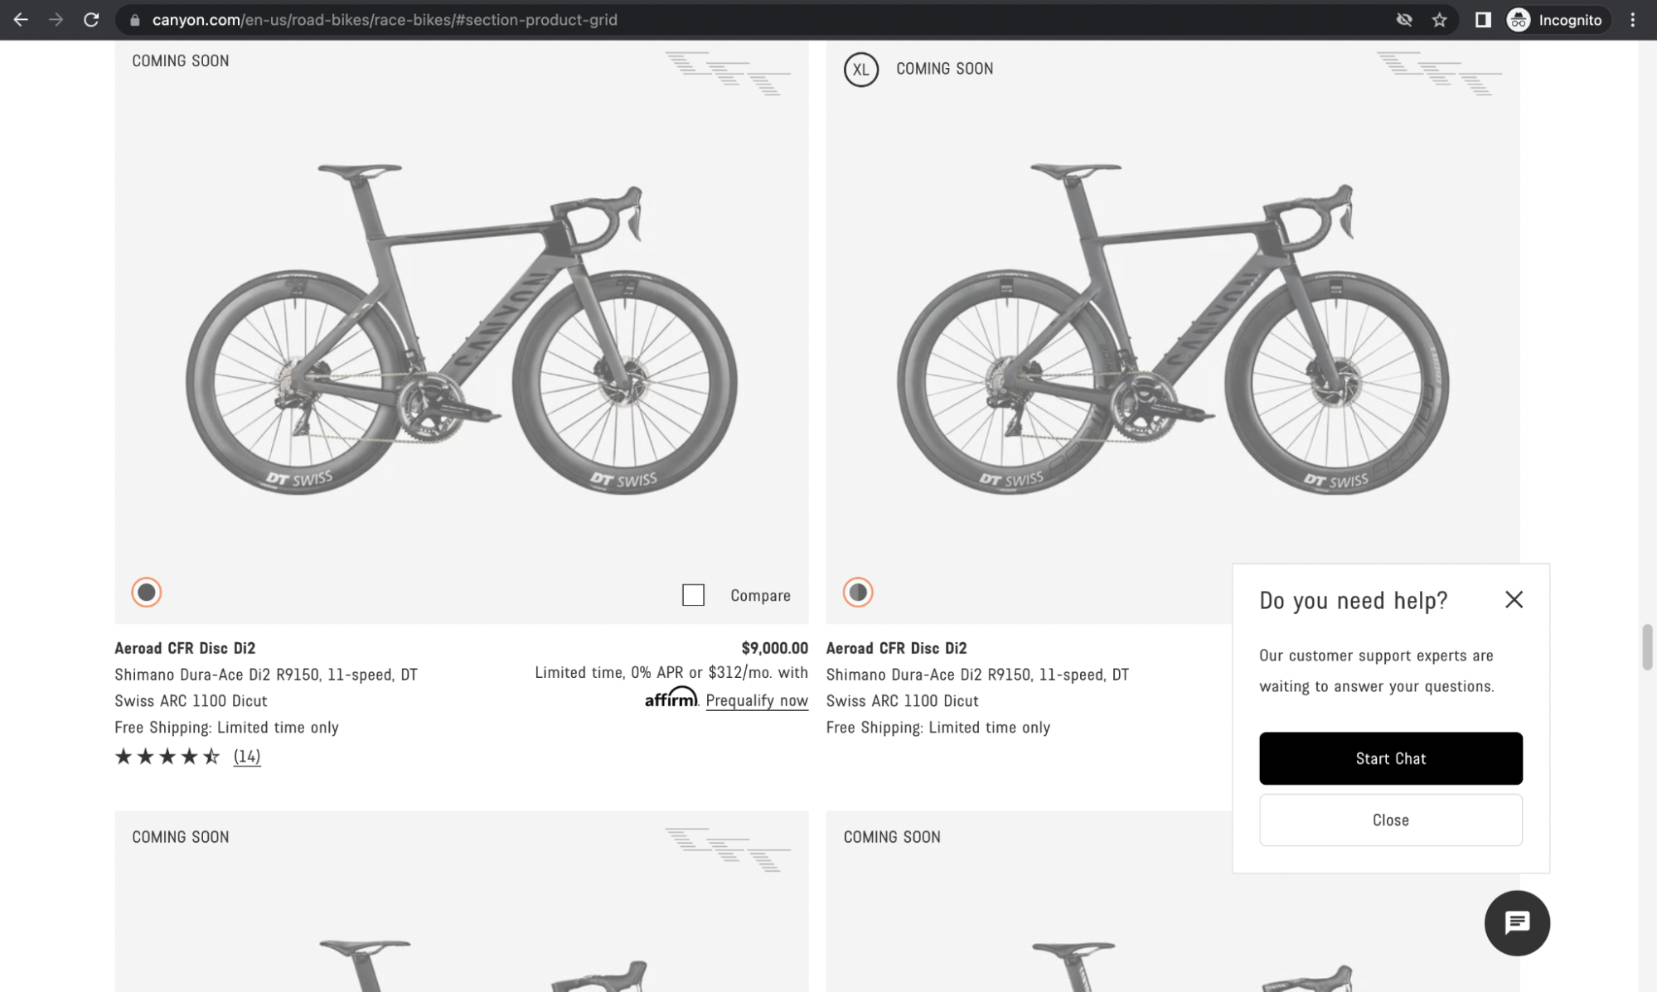
Task: Open second Aeroad CFR Disc Di2 title link
Action: [x=896, y=648]
